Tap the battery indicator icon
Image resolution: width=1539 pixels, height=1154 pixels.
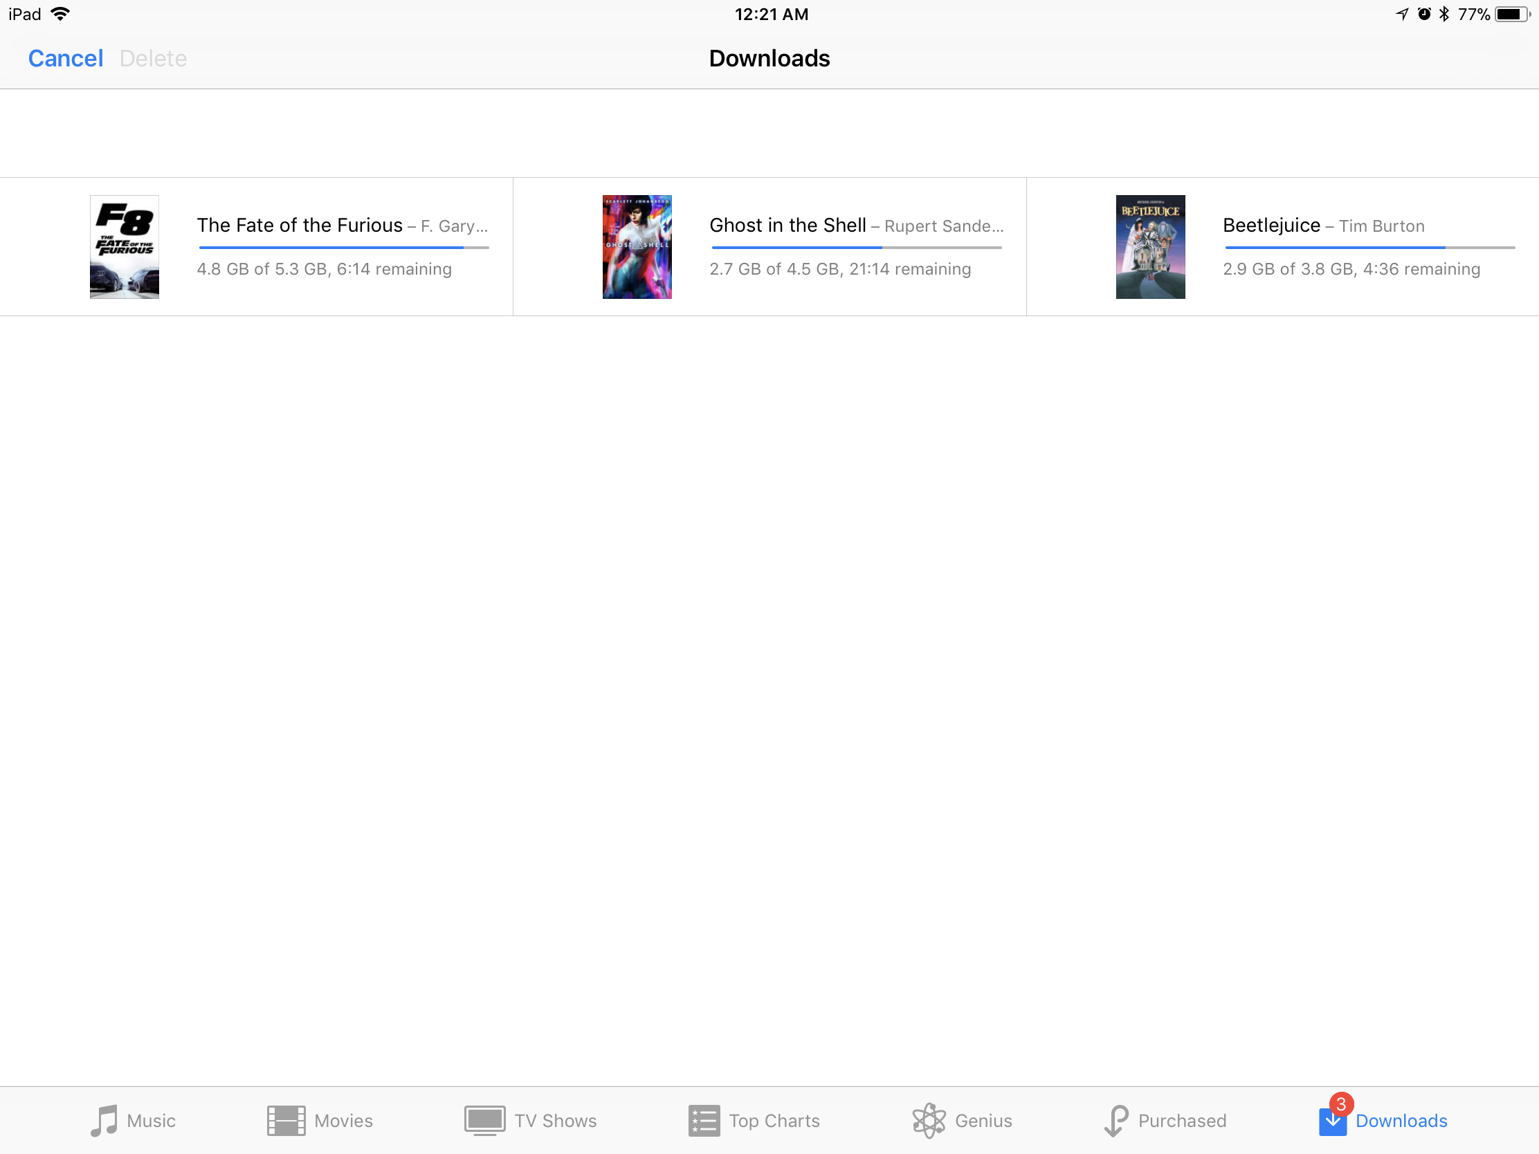tap(1513, 14)
